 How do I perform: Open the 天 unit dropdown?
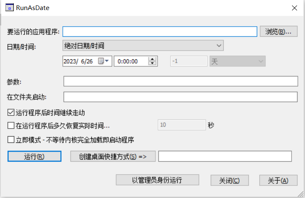238,61
